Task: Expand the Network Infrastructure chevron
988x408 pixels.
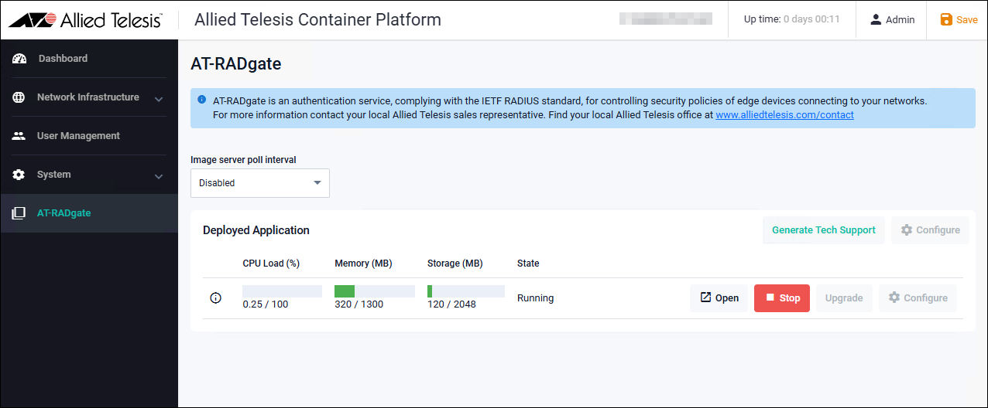Action: pyautogui.click(x=159, y=99)
